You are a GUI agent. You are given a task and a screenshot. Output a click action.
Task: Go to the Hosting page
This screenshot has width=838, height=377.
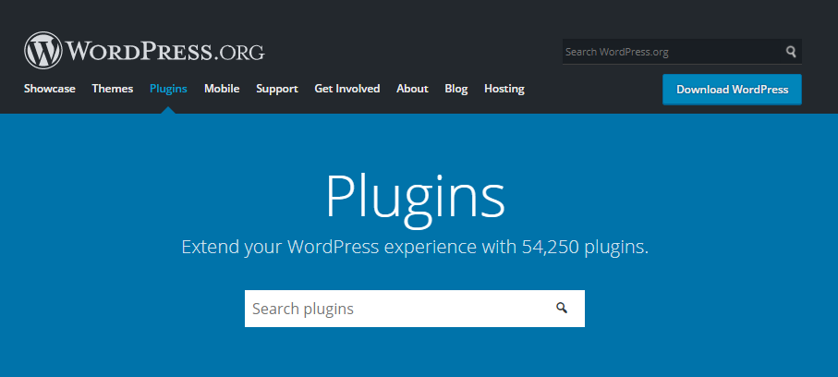pyautogui.click(x=504, y=89)
